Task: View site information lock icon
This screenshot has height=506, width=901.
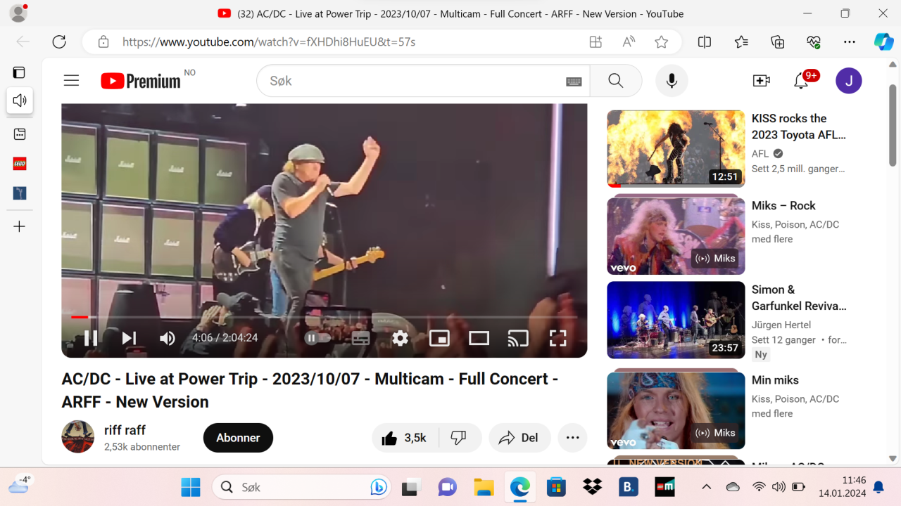Action: point(103,41)
